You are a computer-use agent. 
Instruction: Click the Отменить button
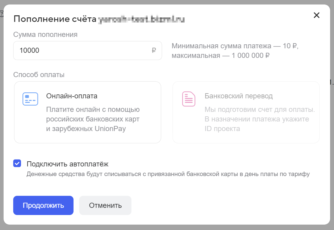105,205
